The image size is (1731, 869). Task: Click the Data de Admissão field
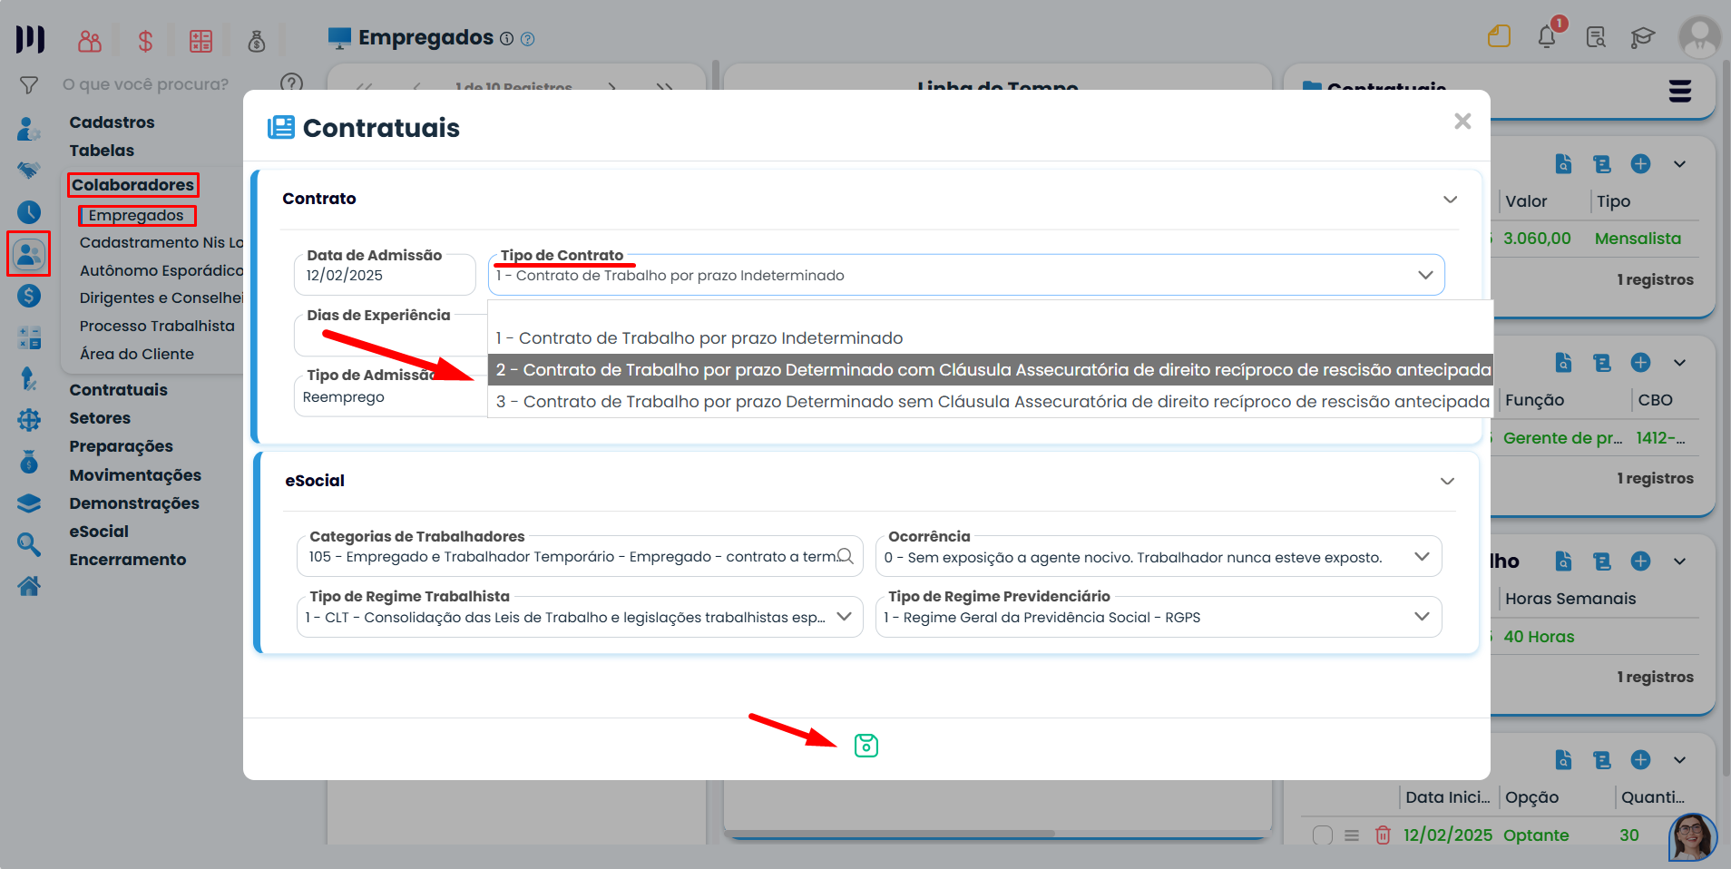[385, 275]
